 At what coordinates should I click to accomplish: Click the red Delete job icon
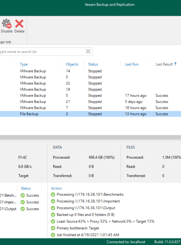click(19, 24)
